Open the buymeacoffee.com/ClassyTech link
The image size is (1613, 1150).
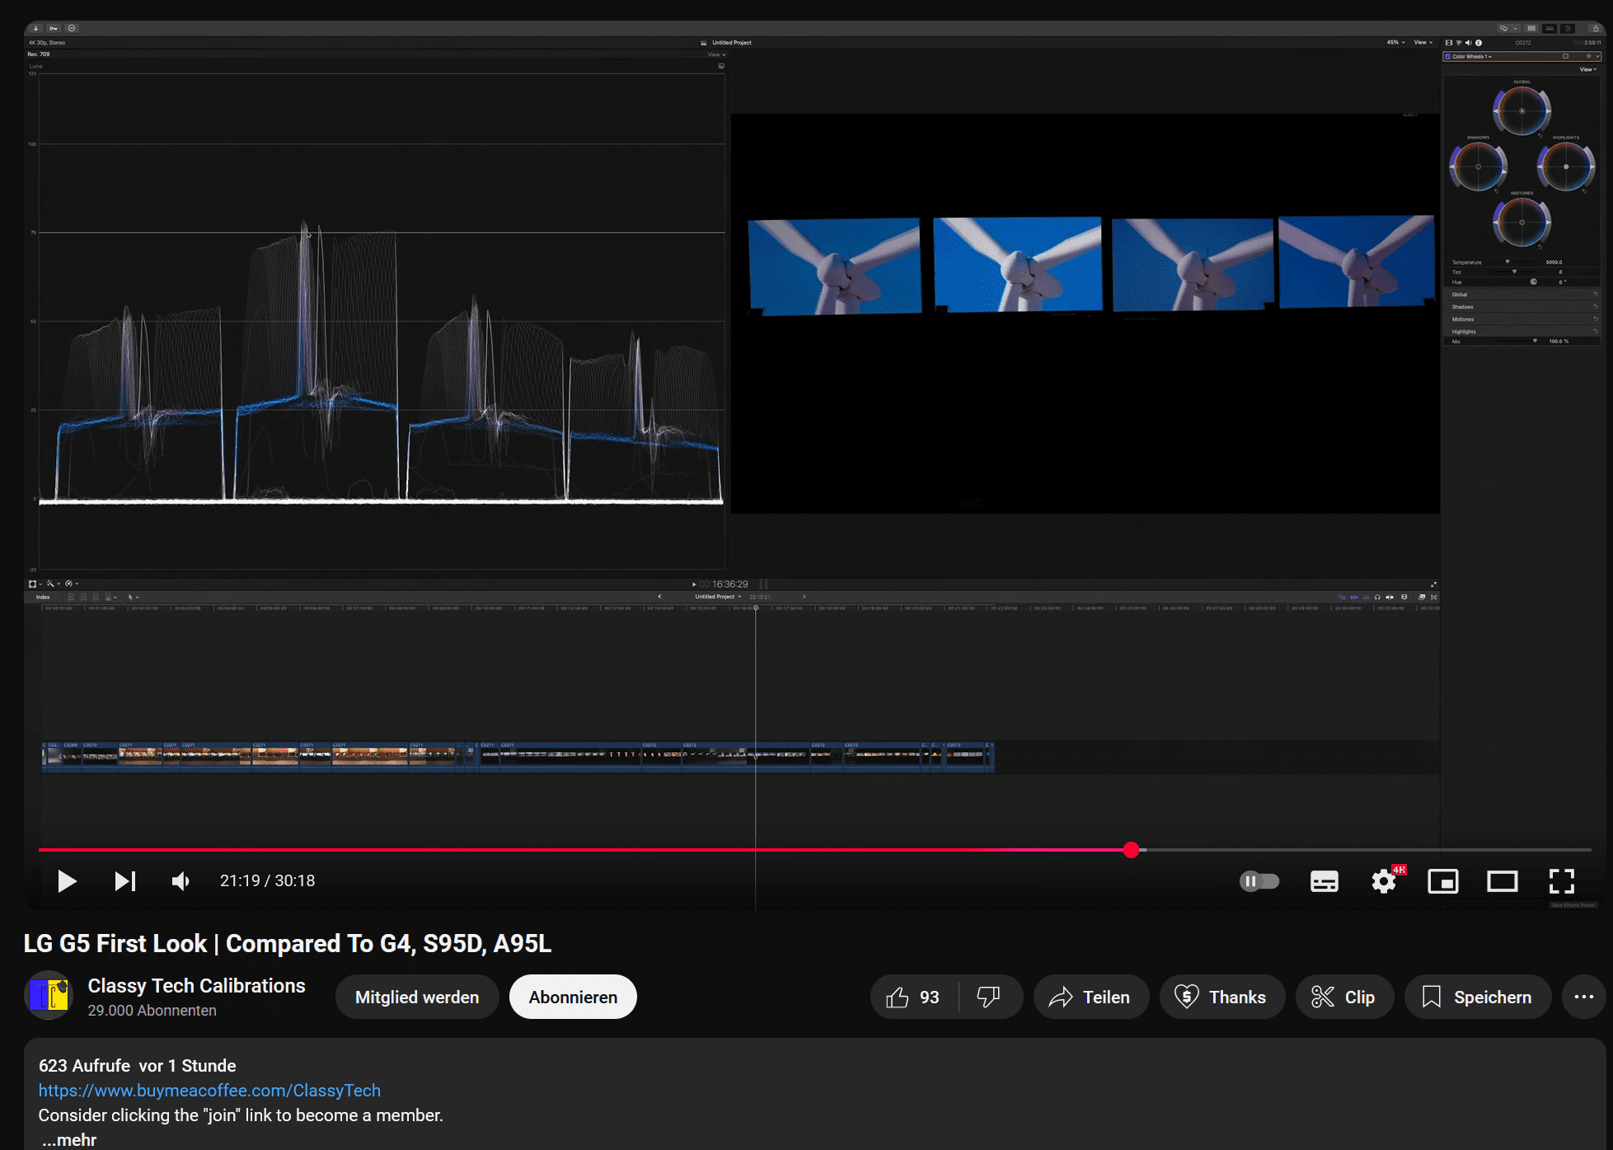pyautogui.click(x=209, y=1090)
